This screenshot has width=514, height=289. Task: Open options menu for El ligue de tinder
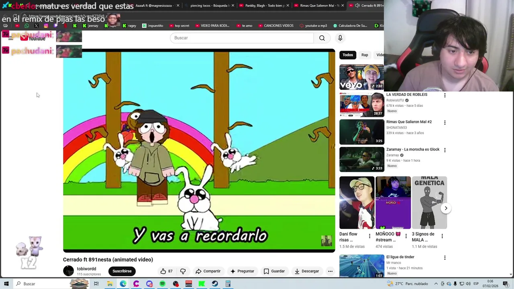click(x=445, y=258)
